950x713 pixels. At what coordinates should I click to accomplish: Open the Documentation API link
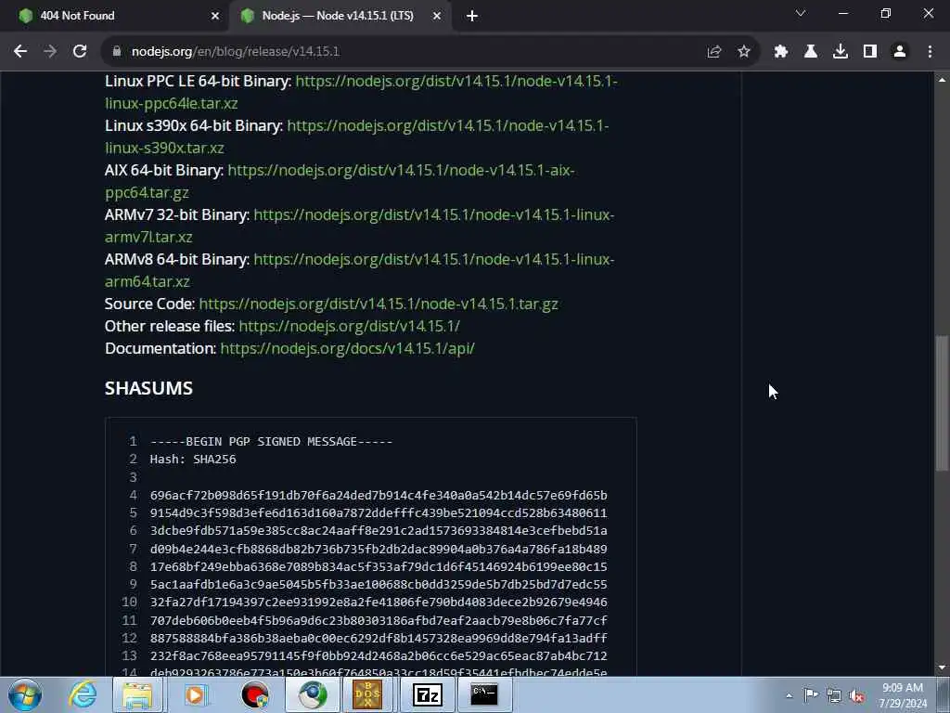coord(348,349)
